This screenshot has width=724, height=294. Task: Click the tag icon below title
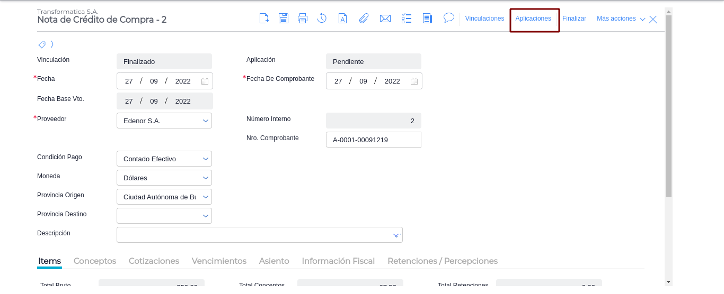(42, 44)
